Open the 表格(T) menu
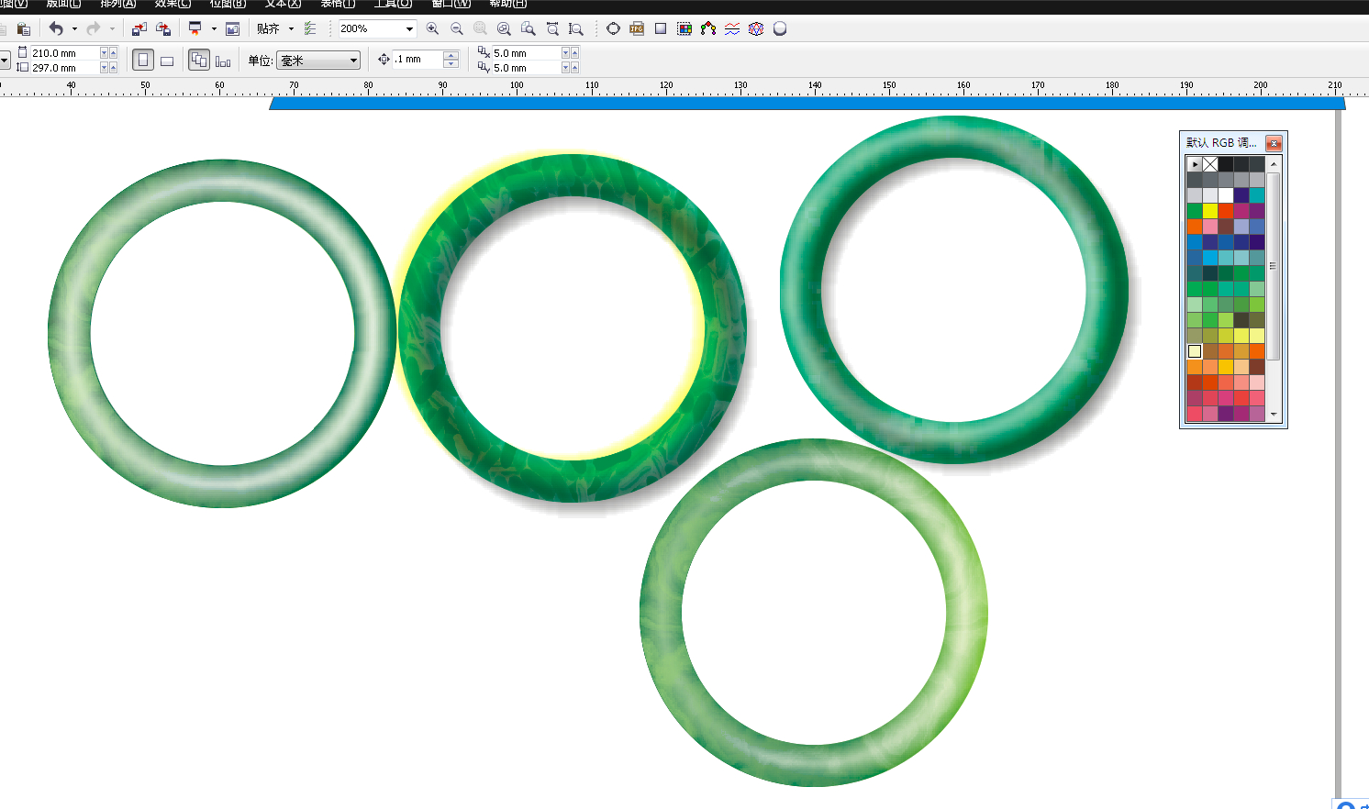The height and width of the screenshot is (809, 1369). pos(338,5)
